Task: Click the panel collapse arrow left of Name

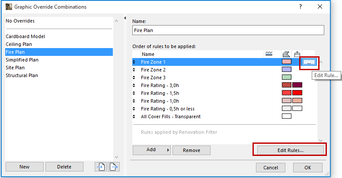Action: [125, 18]
